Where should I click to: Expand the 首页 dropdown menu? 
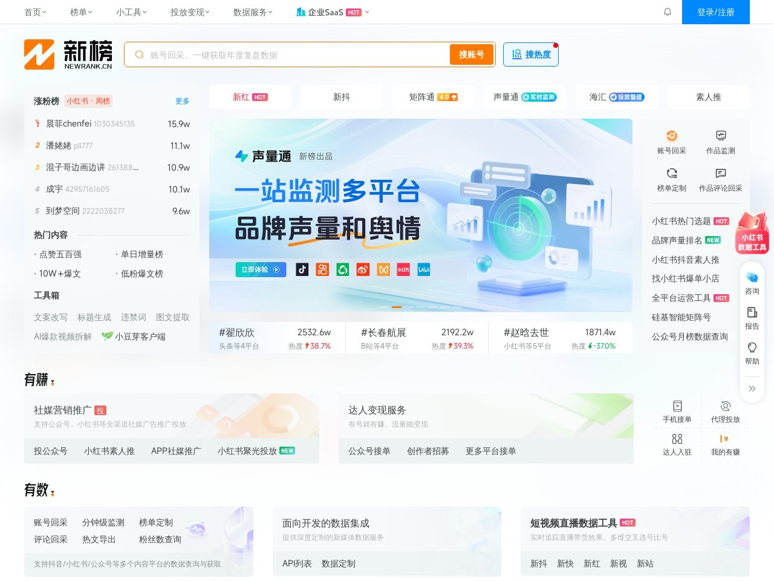[35, 12]
